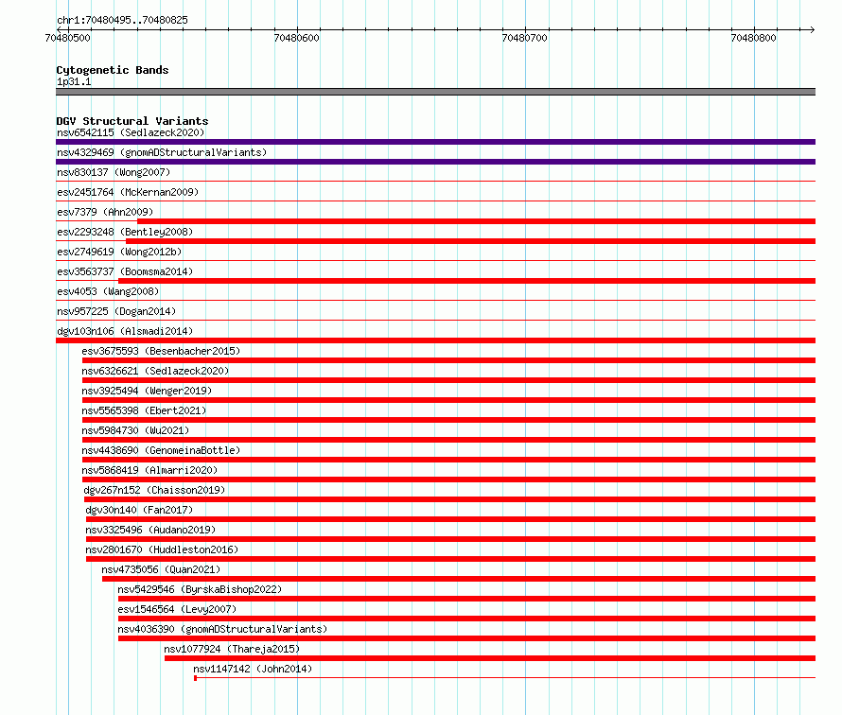This screenshot has height=715, width=842.
Task: Click the chr1:70480495..70480825 region label
Action: (122, 20)
